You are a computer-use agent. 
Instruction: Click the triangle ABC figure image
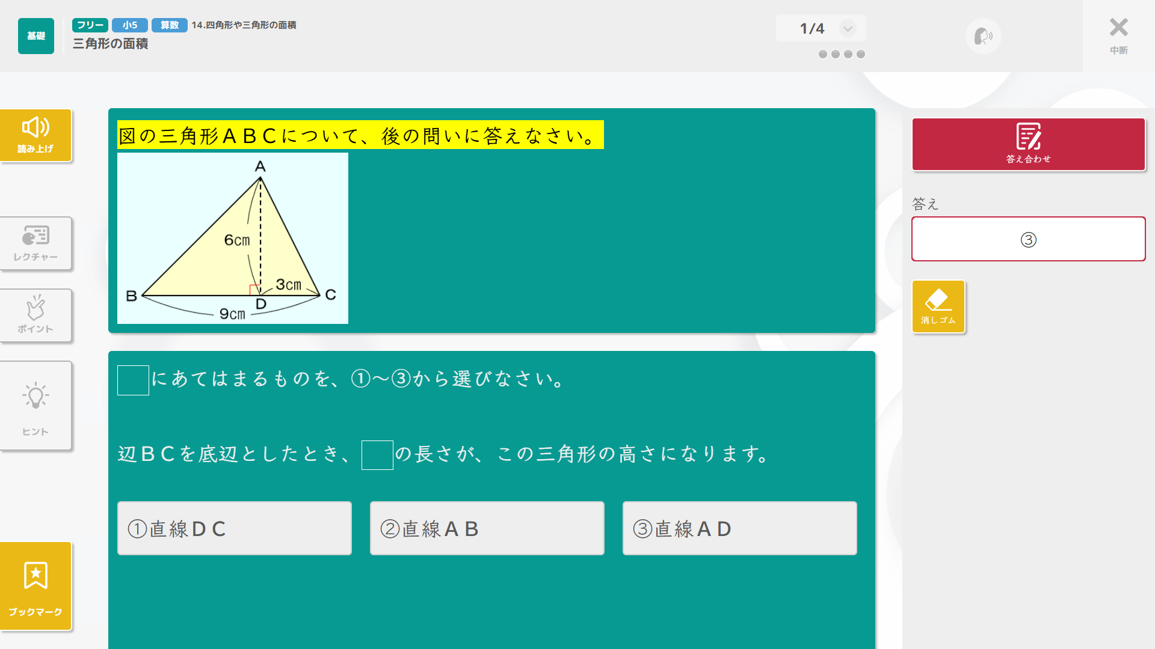pos(233,239)
